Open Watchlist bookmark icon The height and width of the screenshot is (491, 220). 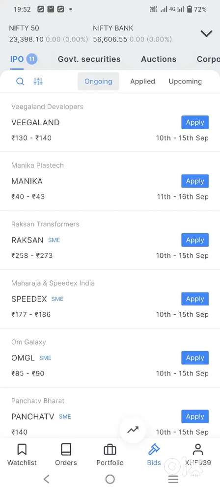(22, 450)
